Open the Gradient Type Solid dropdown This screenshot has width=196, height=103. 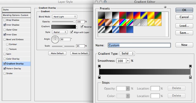pyautogui.click(x=127, y=53)
